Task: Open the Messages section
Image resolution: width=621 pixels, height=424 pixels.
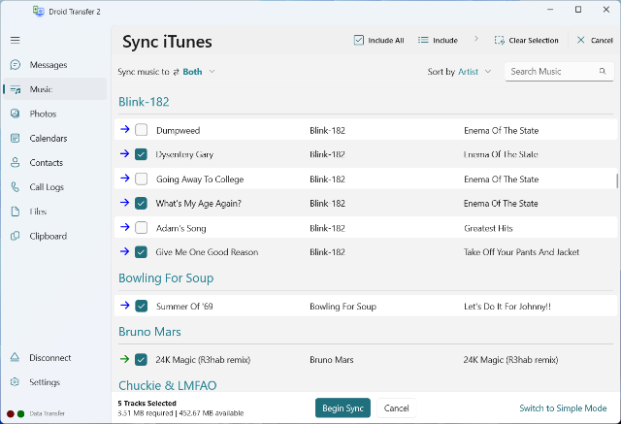Action: 54,65
